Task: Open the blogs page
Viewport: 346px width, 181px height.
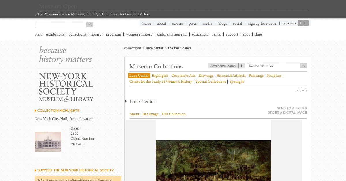Action: point(223,24)
